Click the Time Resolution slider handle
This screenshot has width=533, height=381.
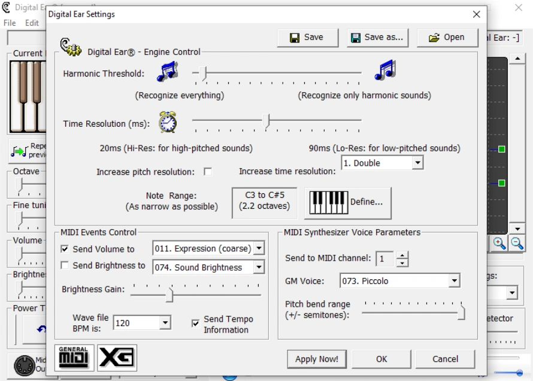266,121
